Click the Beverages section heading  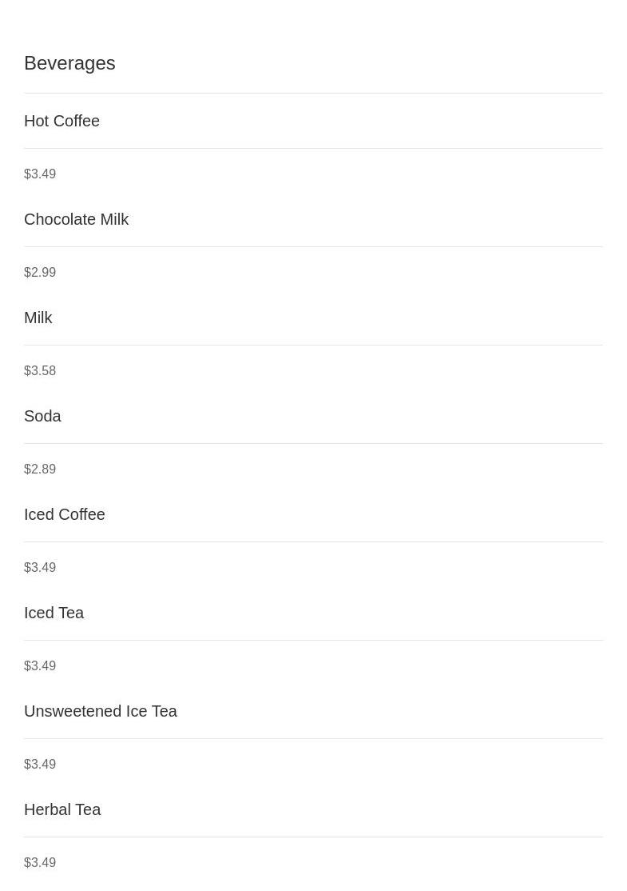click(x=69, y=63)
